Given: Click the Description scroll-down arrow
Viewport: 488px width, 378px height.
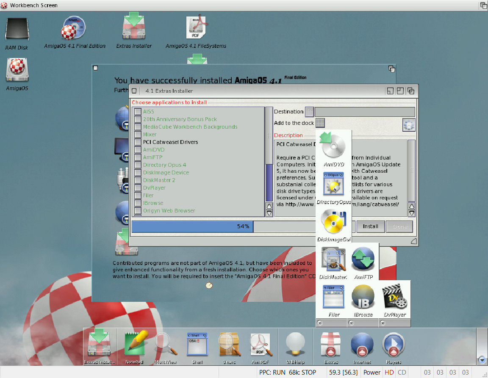Looking at the screenshot, I should click(x=411, y=213).
